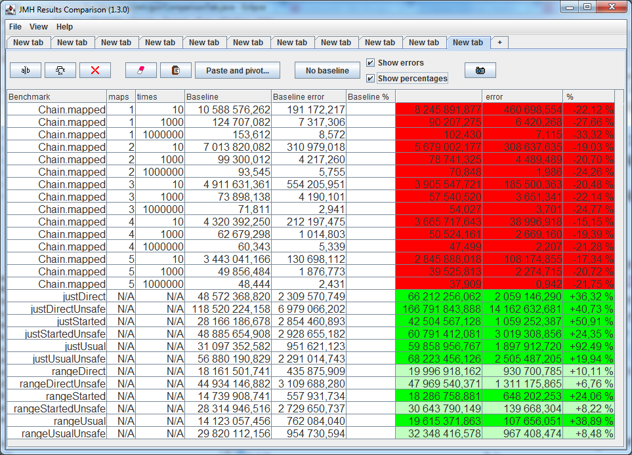Click the error cell 460 698,554

(522, 109)
